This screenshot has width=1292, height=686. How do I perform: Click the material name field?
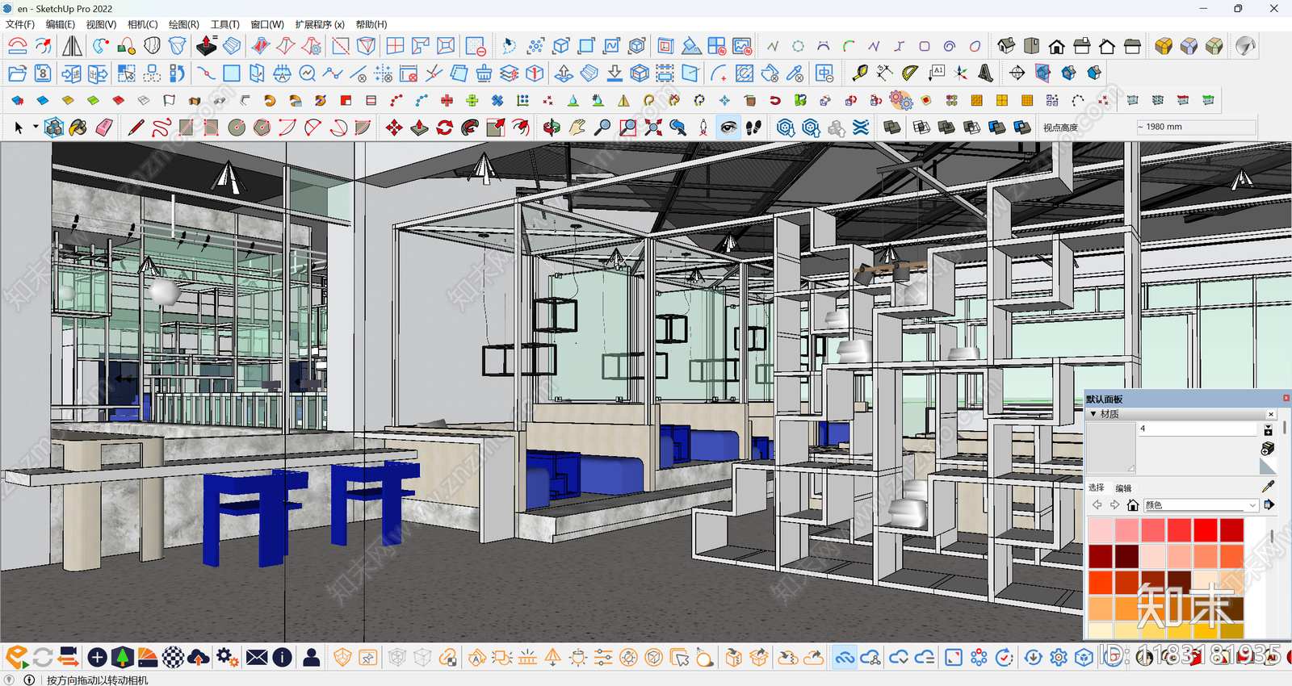(x=1198, y=429)
